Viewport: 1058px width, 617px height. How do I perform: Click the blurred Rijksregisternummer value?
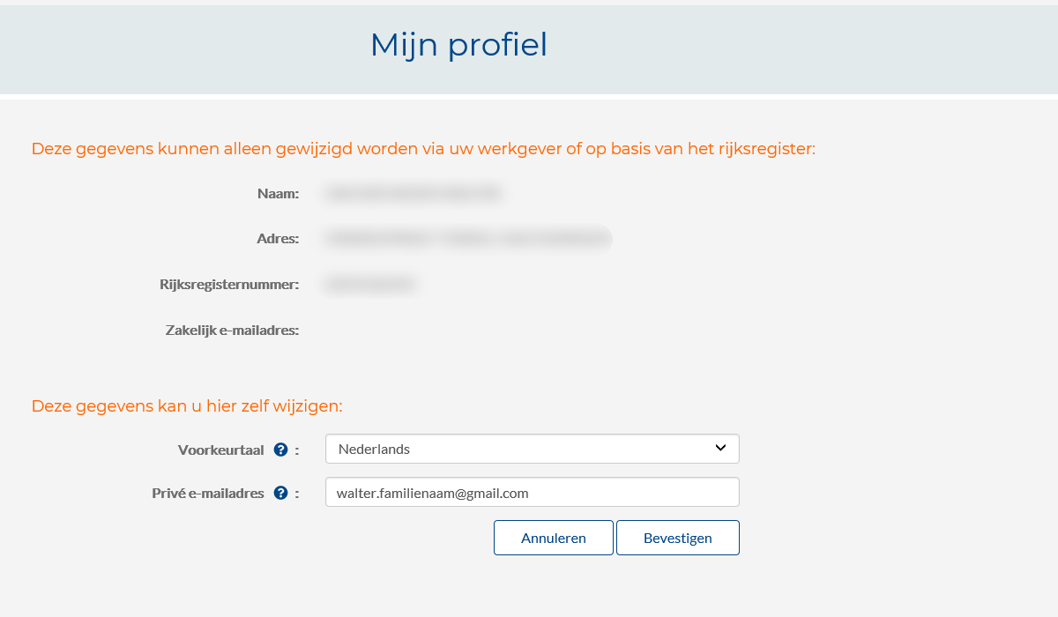pos(370,284)
